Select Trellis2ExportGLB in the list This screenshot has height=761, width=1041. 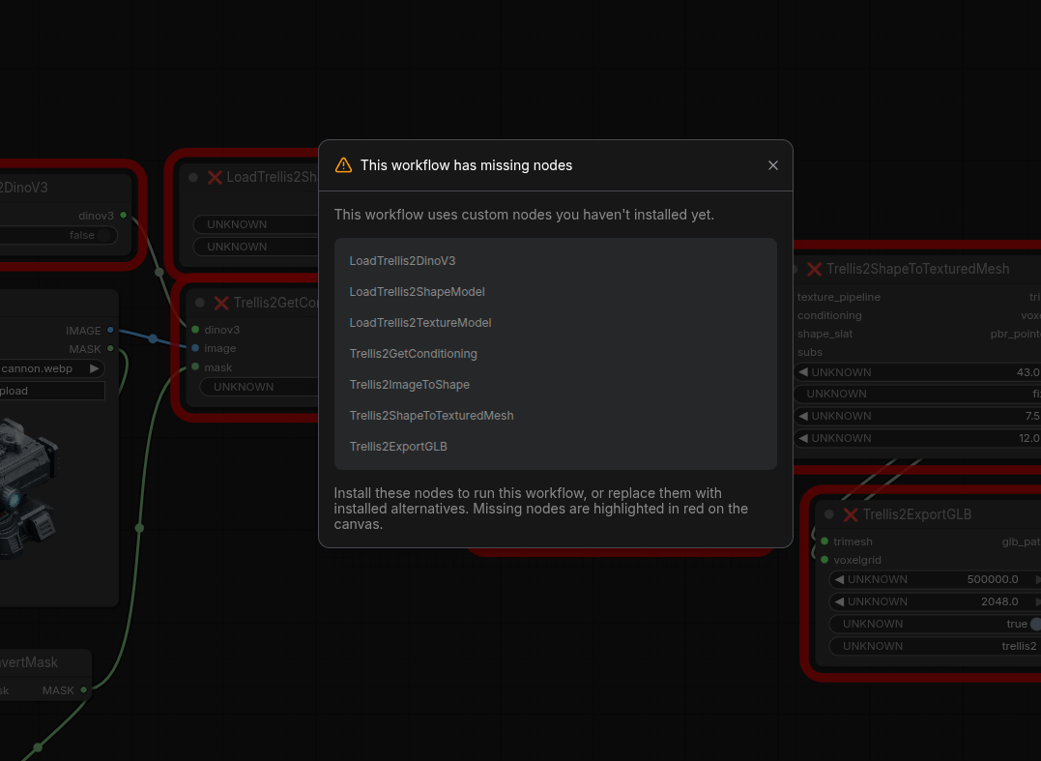[398, 447]
